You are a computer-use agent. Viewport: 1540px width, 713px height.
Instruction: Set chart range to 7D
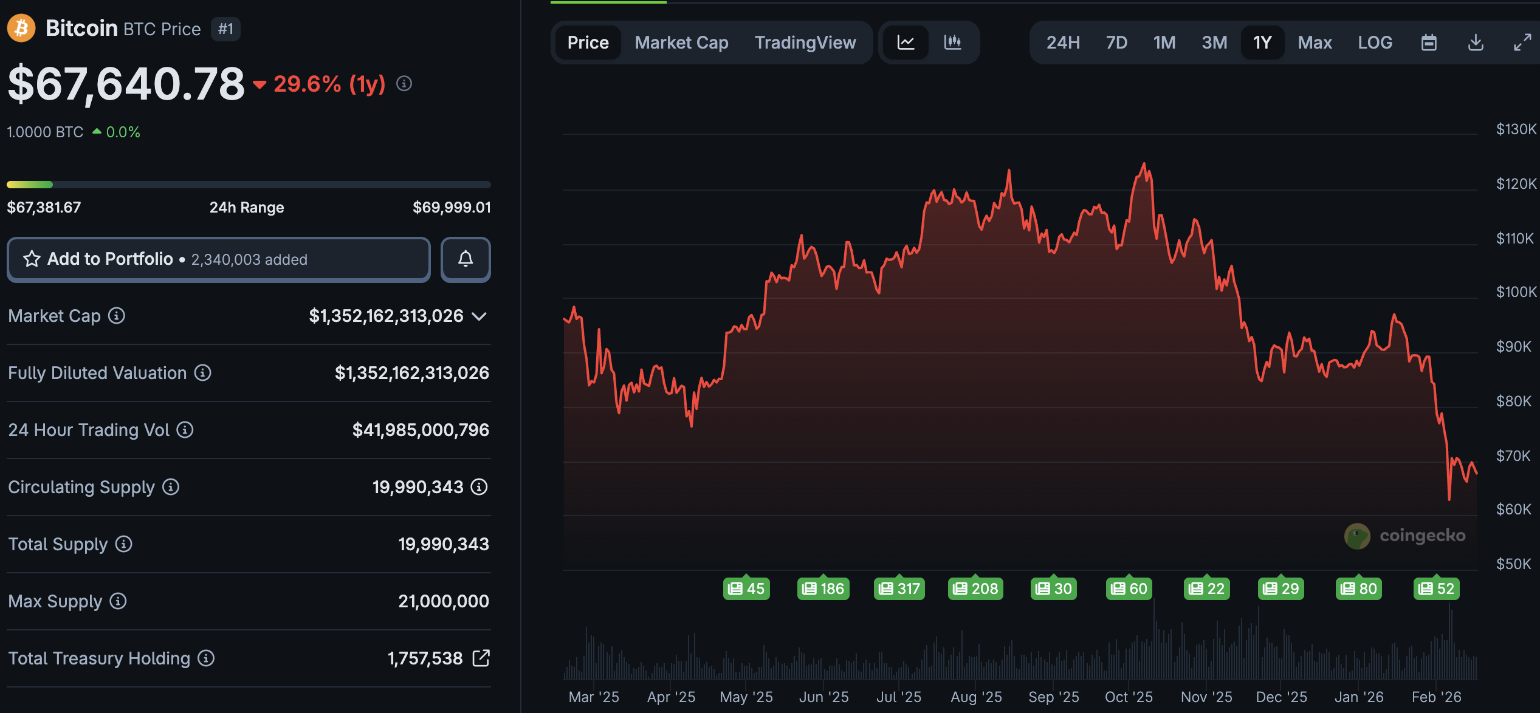[1116, 43]
